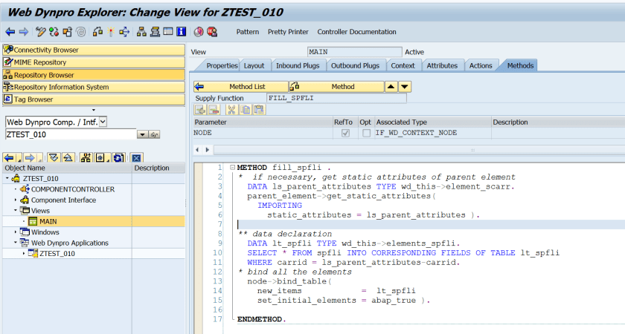Switch to the Context tab
The width and height of the screenshot is (625, 334).
[403, 65]
